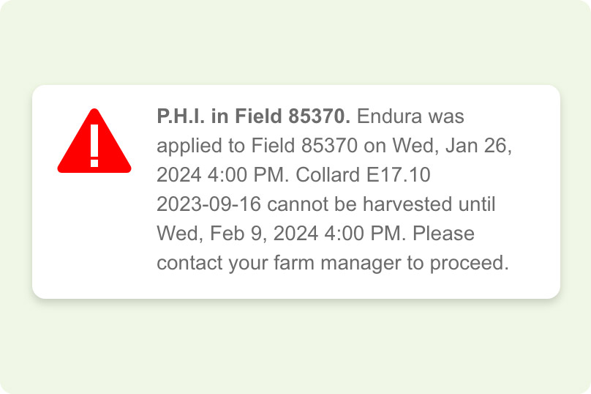
Task: Click the white exclamation mark in the triangle
Action: coord(94,146)
